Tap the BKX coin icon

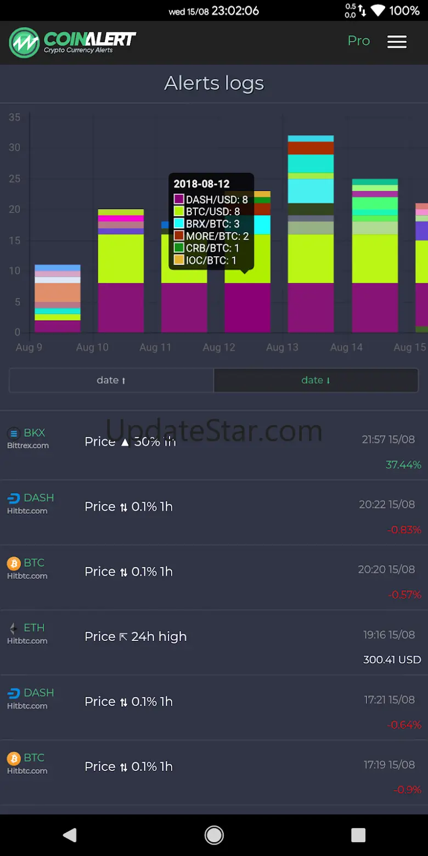[x=14, y=433]
